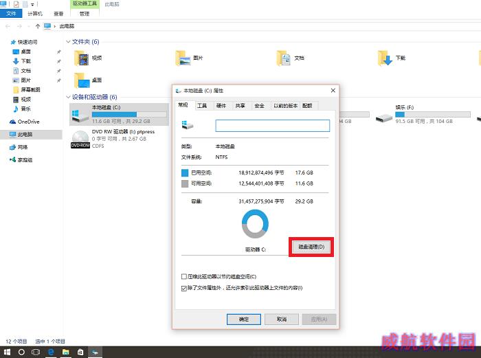Click the 可用空间 gray color square
The height and width of the screenshot is (358, 481).
tap(185, 183)
